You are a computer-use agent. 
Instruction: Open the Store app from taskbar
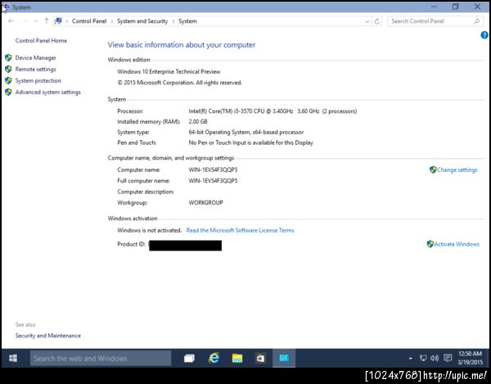[x=260, y=358]
